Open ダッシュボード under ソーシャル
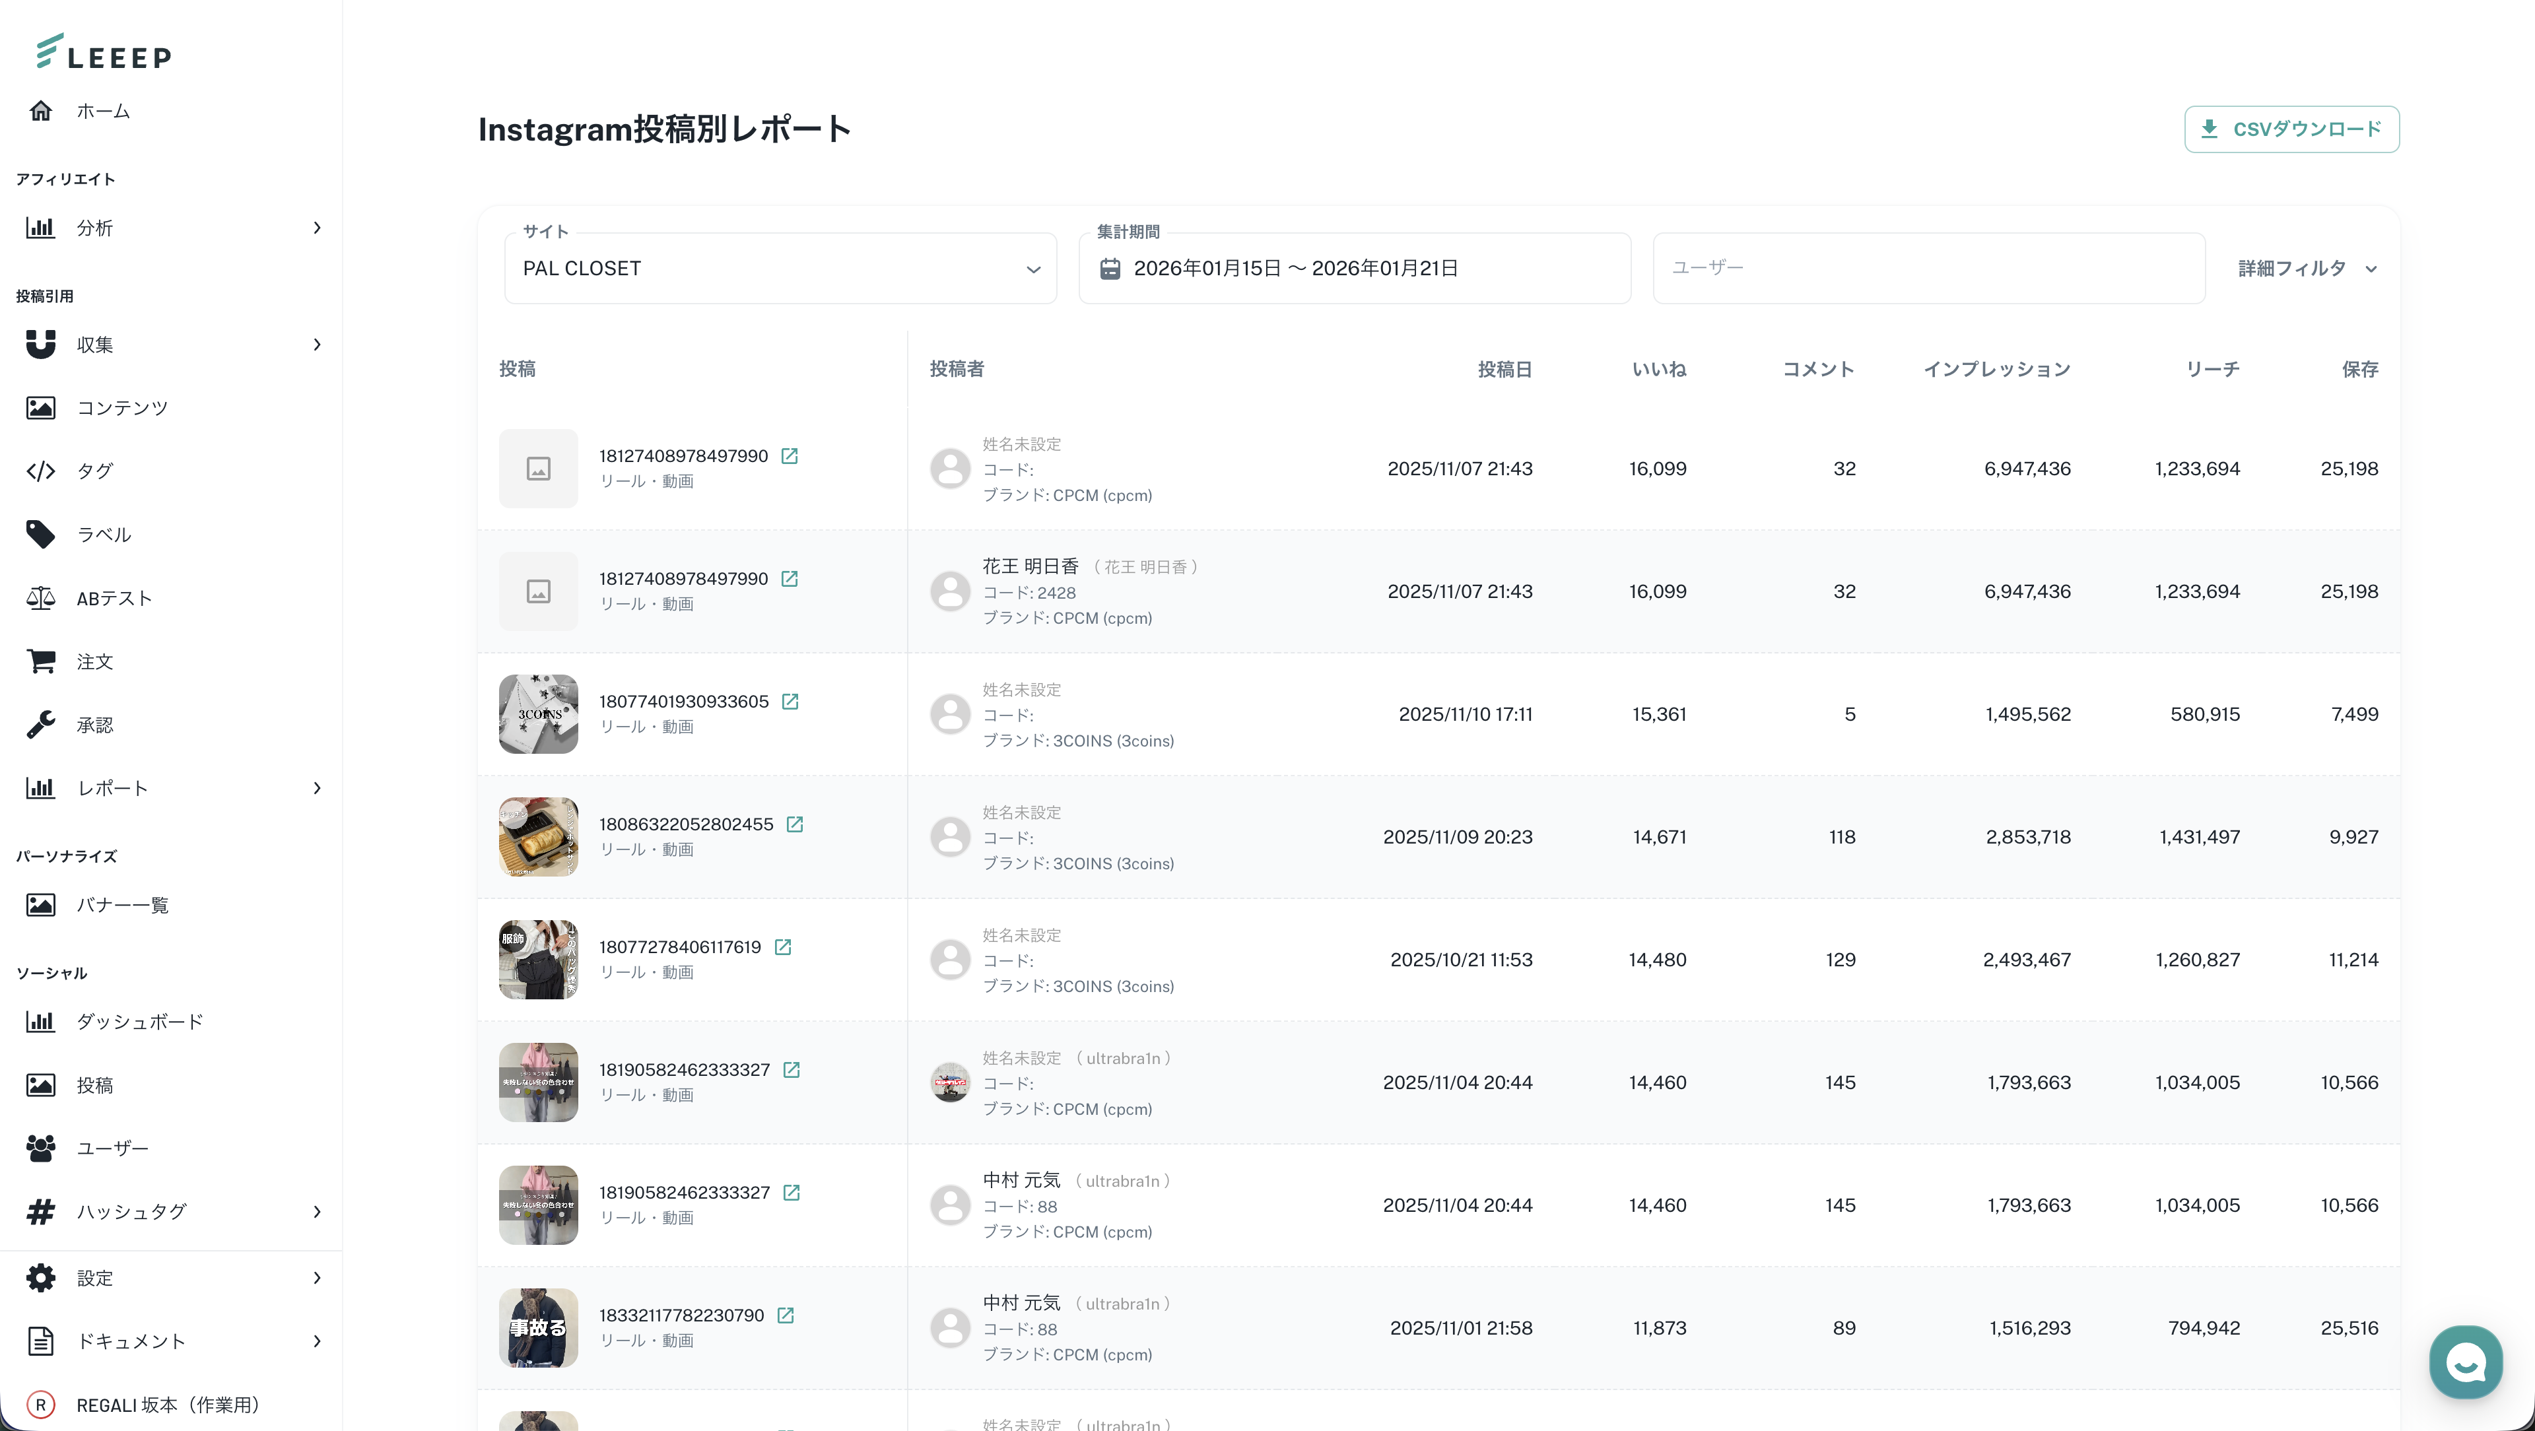This screenshot has width=2535, height=1431. (x=139, y=1022)
